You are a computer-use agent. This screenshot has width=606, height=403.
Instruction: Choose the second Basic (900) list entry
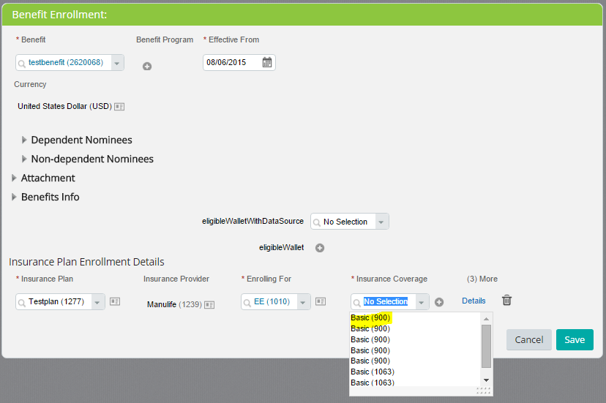click(x=370, y=329)
